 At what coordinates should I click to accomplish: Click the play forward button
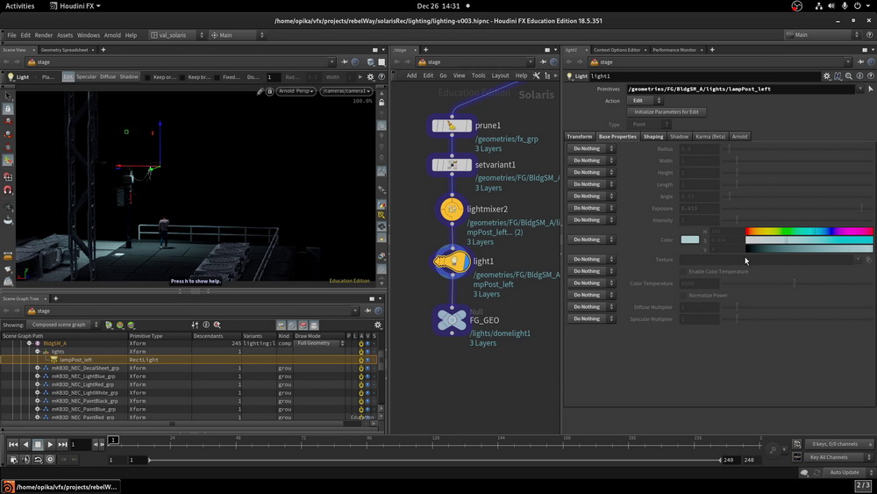pos(50,445)
